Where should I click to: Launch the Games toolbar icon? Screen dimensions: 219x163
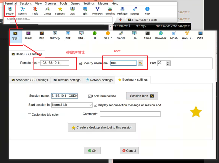point(47,10)
